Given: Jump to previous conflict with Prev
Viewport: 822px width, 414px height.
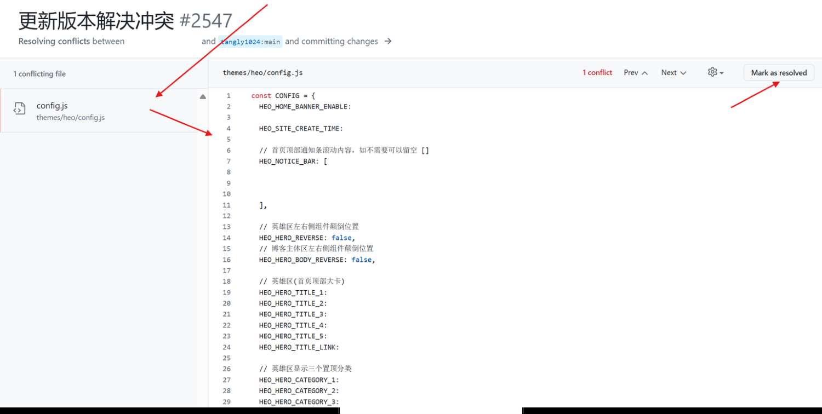Looking at the screenshot, I should click(636, 72).
